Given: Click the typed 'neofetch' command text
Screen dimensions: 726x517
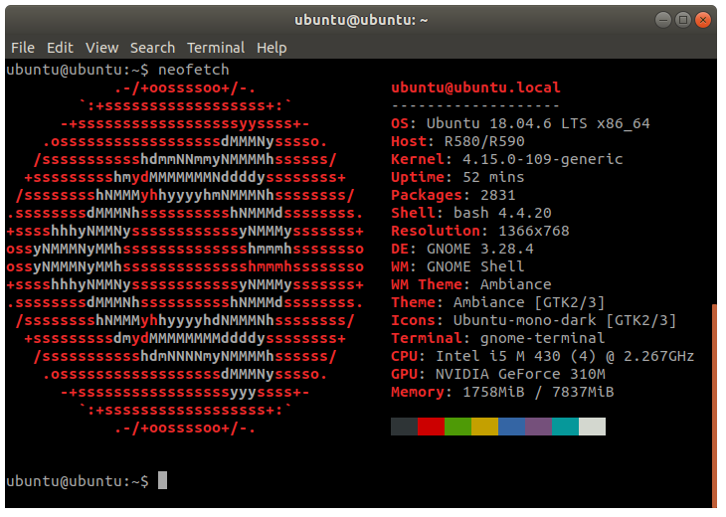Looking at the screenshot, I should (194, 70).
